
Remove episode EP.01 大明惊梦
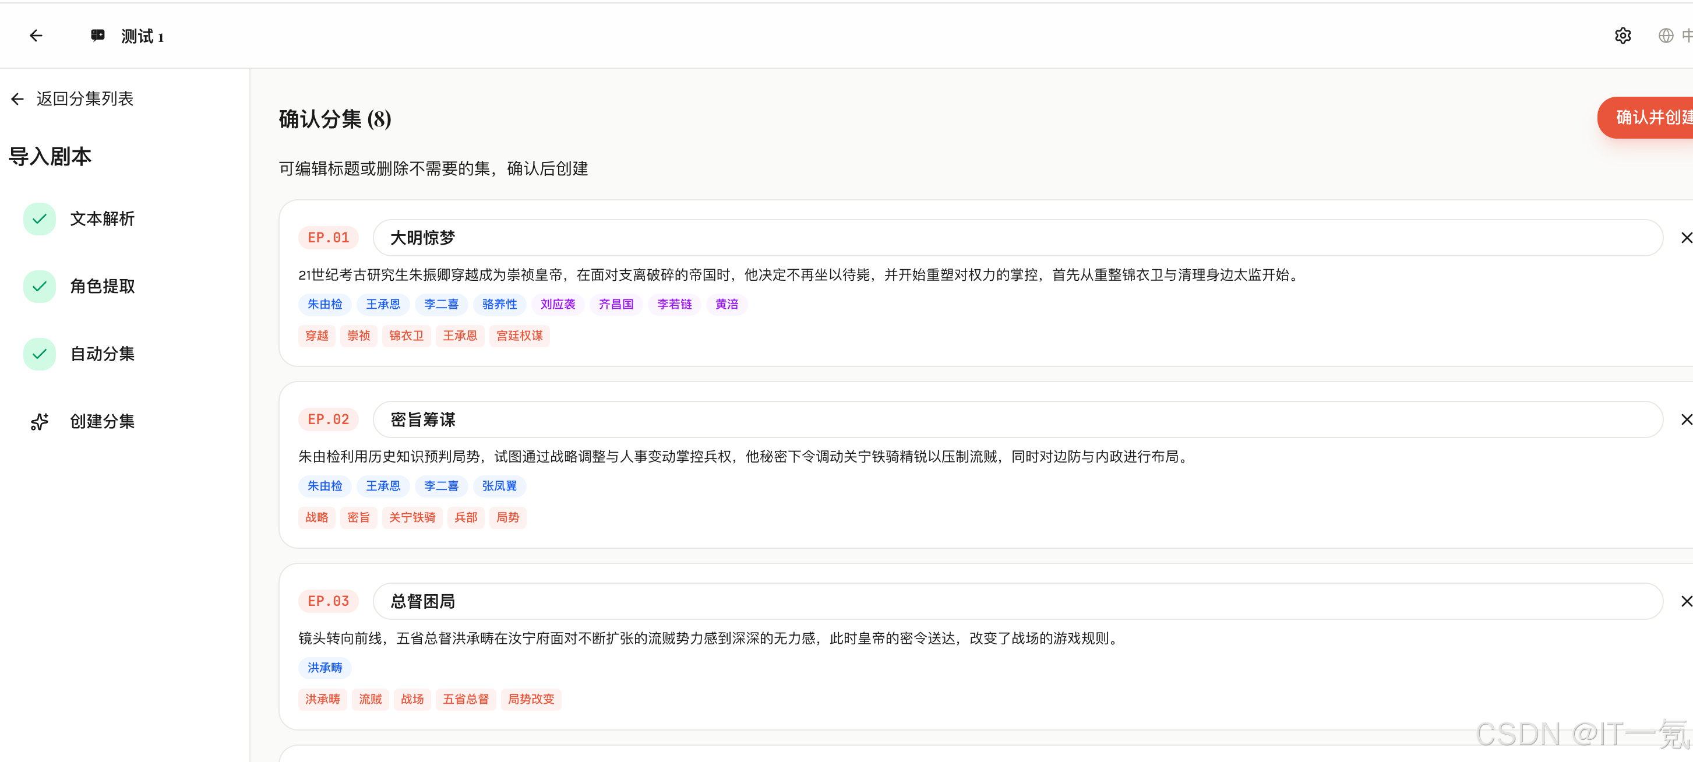[1686, 237]
